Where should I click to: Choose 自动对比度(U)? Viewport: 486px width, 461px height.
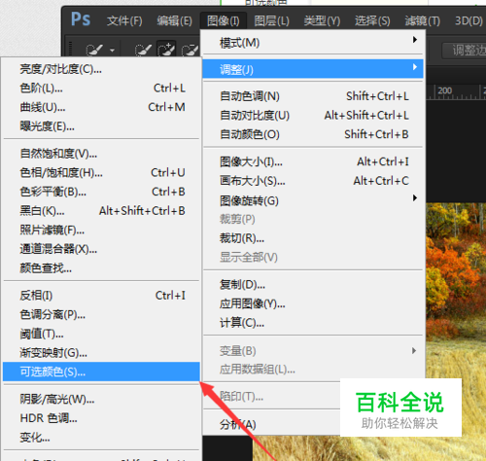tap(313, 115)
